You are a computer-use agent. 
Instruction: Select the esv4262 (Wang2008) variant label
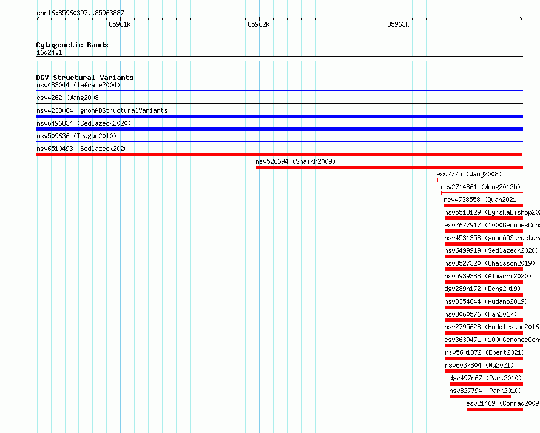[x=69, y=98]
